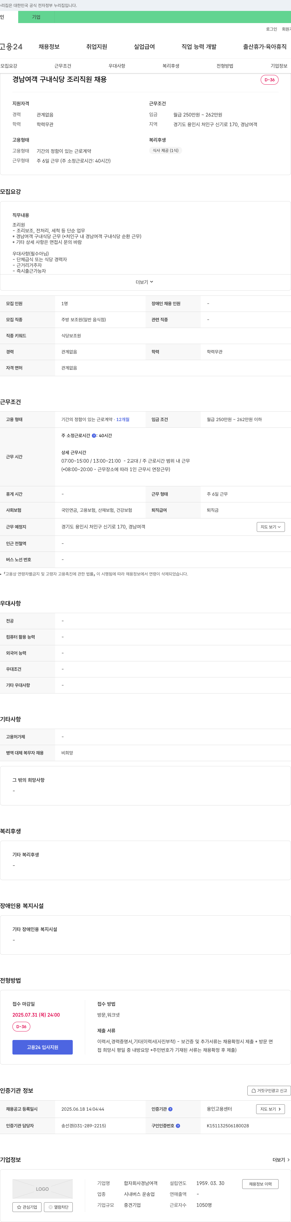
Task: Open the 출산휴가·육아휴직 menu
Action: pyautogui.click(x=265, y=46)
